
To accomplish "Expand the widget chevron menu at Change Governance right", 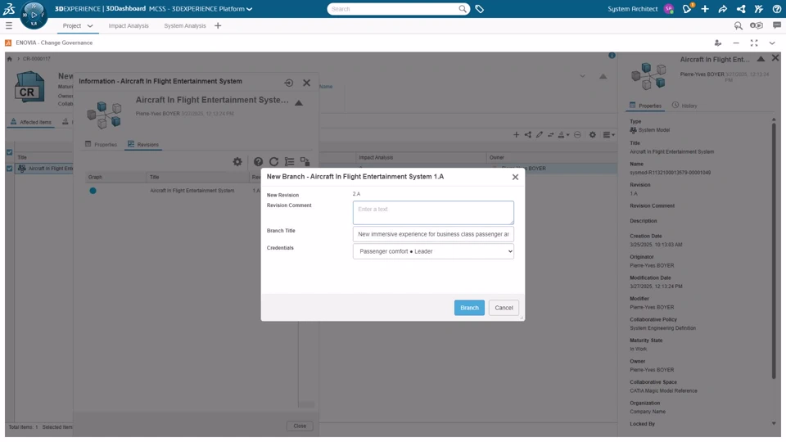I will click(x=772, y=43).
